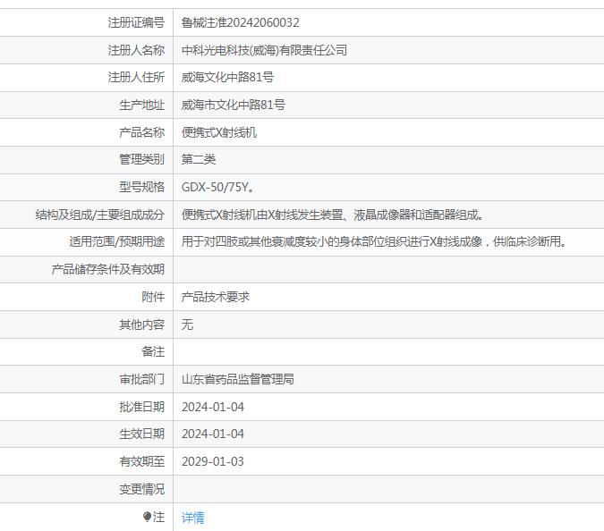
Task: Click the 备注 label
Action: click(153, 351)
